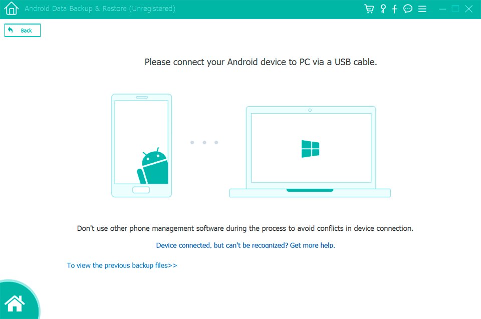Click the 'Don't use other phone management software' note
Viewport: 481px width, 319px height.
point(245,228)
